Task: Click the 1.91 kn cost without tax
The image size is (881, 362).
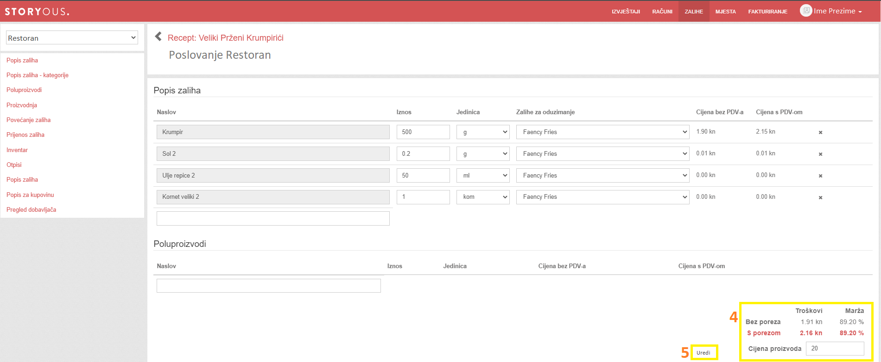Action: (x=811, y=322)
